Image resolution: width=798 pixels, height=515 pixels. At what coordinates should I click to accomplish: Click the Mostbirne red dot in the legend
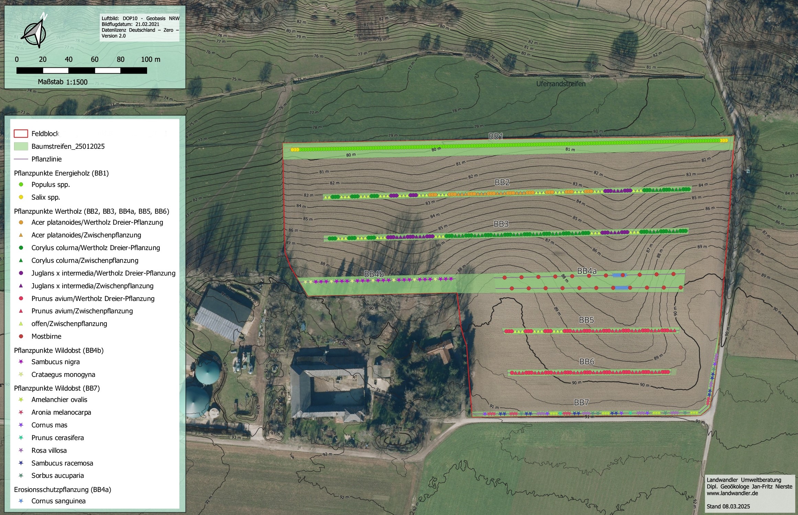tap(21, 336)
